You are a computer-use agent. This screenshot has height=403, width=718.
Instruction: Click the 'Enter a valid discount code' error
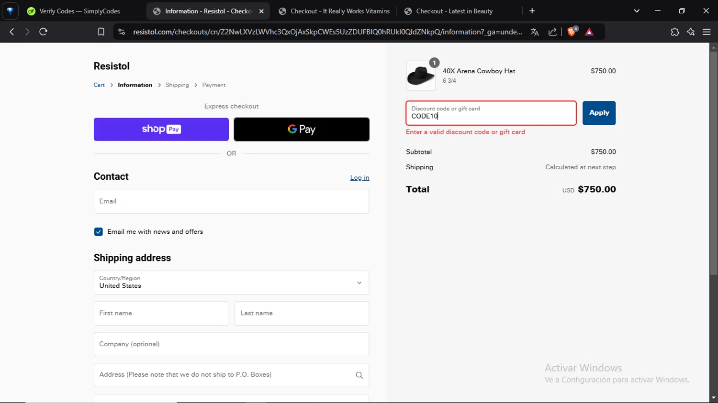(x=465, y=132)
